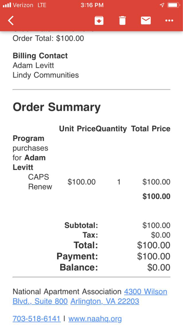Tap the location arrow in the status bar
The height and width of the screenshot is (325, 183).
tap(162, 5)
